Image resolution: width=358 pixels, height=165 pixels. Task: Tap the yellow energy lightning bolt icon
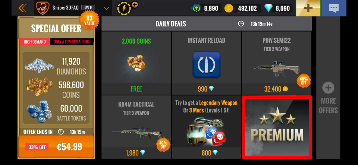pyautogui.click(x=124, y=9)
